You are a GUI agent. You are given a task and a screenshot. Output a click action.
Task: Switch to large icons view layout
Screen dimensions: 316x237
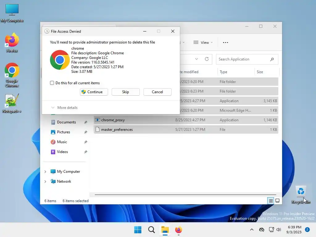[x=277, y=201]
